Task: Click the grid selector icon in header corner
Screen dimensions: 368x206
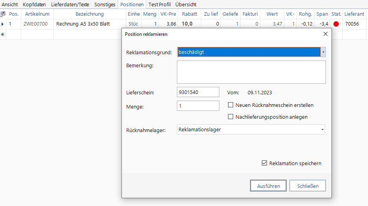Action: point(3,14)
